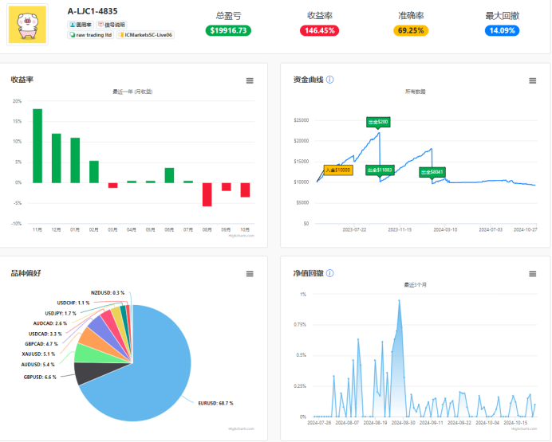The height and width of the screenshot is (442, 552).
Task: Click the EURUSD: 68.7 % label
Action: pos(215,403)
